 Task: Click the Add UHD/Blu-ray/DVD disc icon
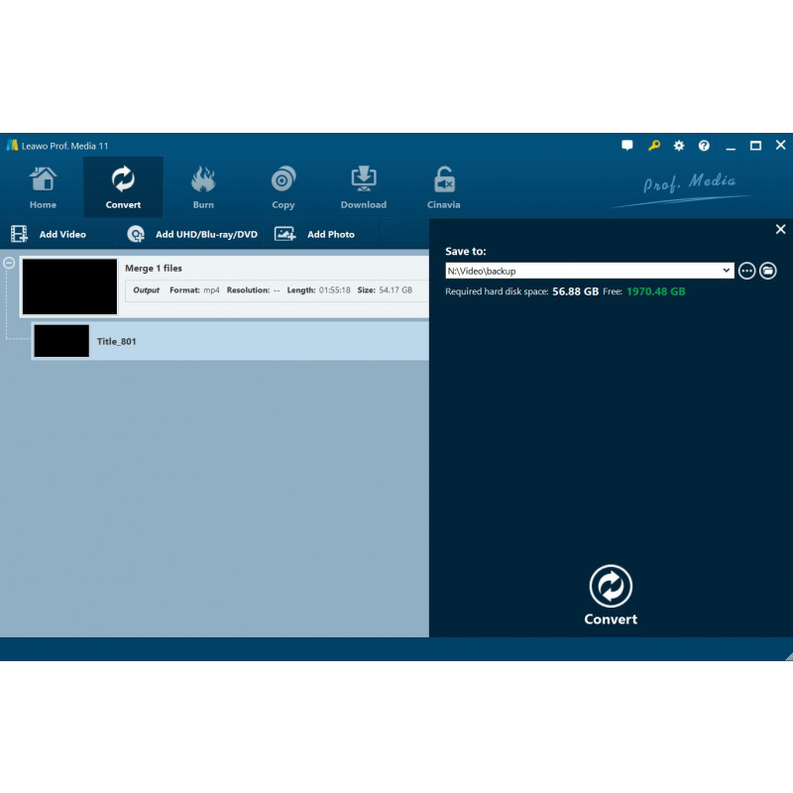pos(136,234)
